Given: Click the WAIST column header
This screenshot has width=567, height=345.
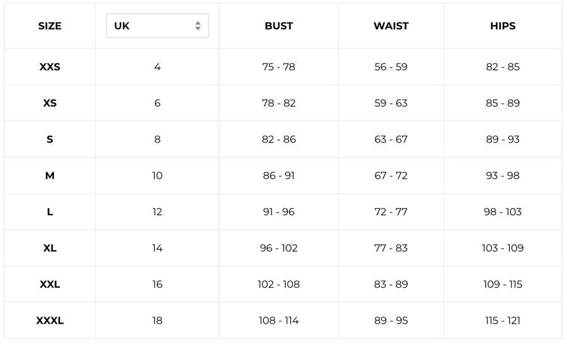Looking at the screenshot, I should [391, 26].
